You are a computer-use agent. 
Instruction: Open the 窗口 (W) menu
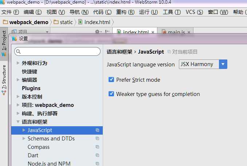[x=218, y=12]
